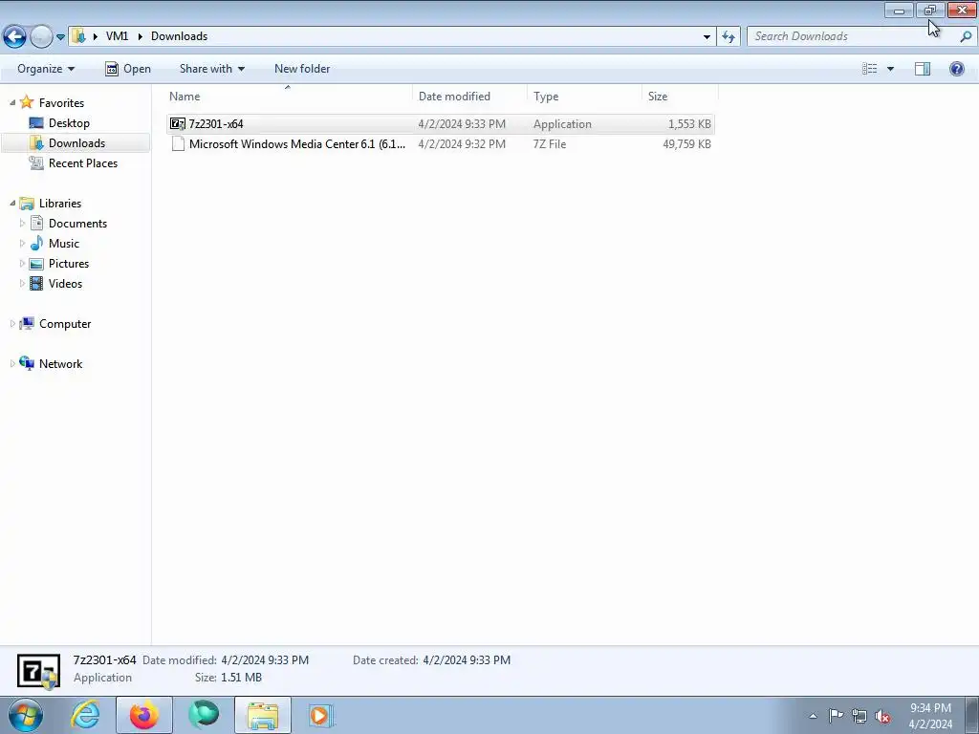Click the Show desktop button at taskbar end

pyautogui.click(x=971, y=715)
